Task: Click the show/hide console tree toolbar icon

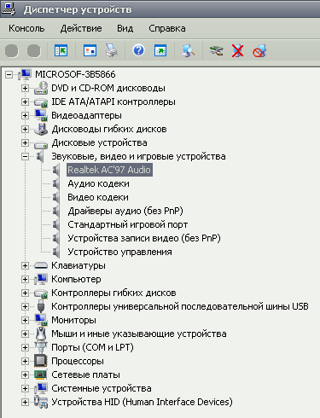Action: [x=61, y=51]
